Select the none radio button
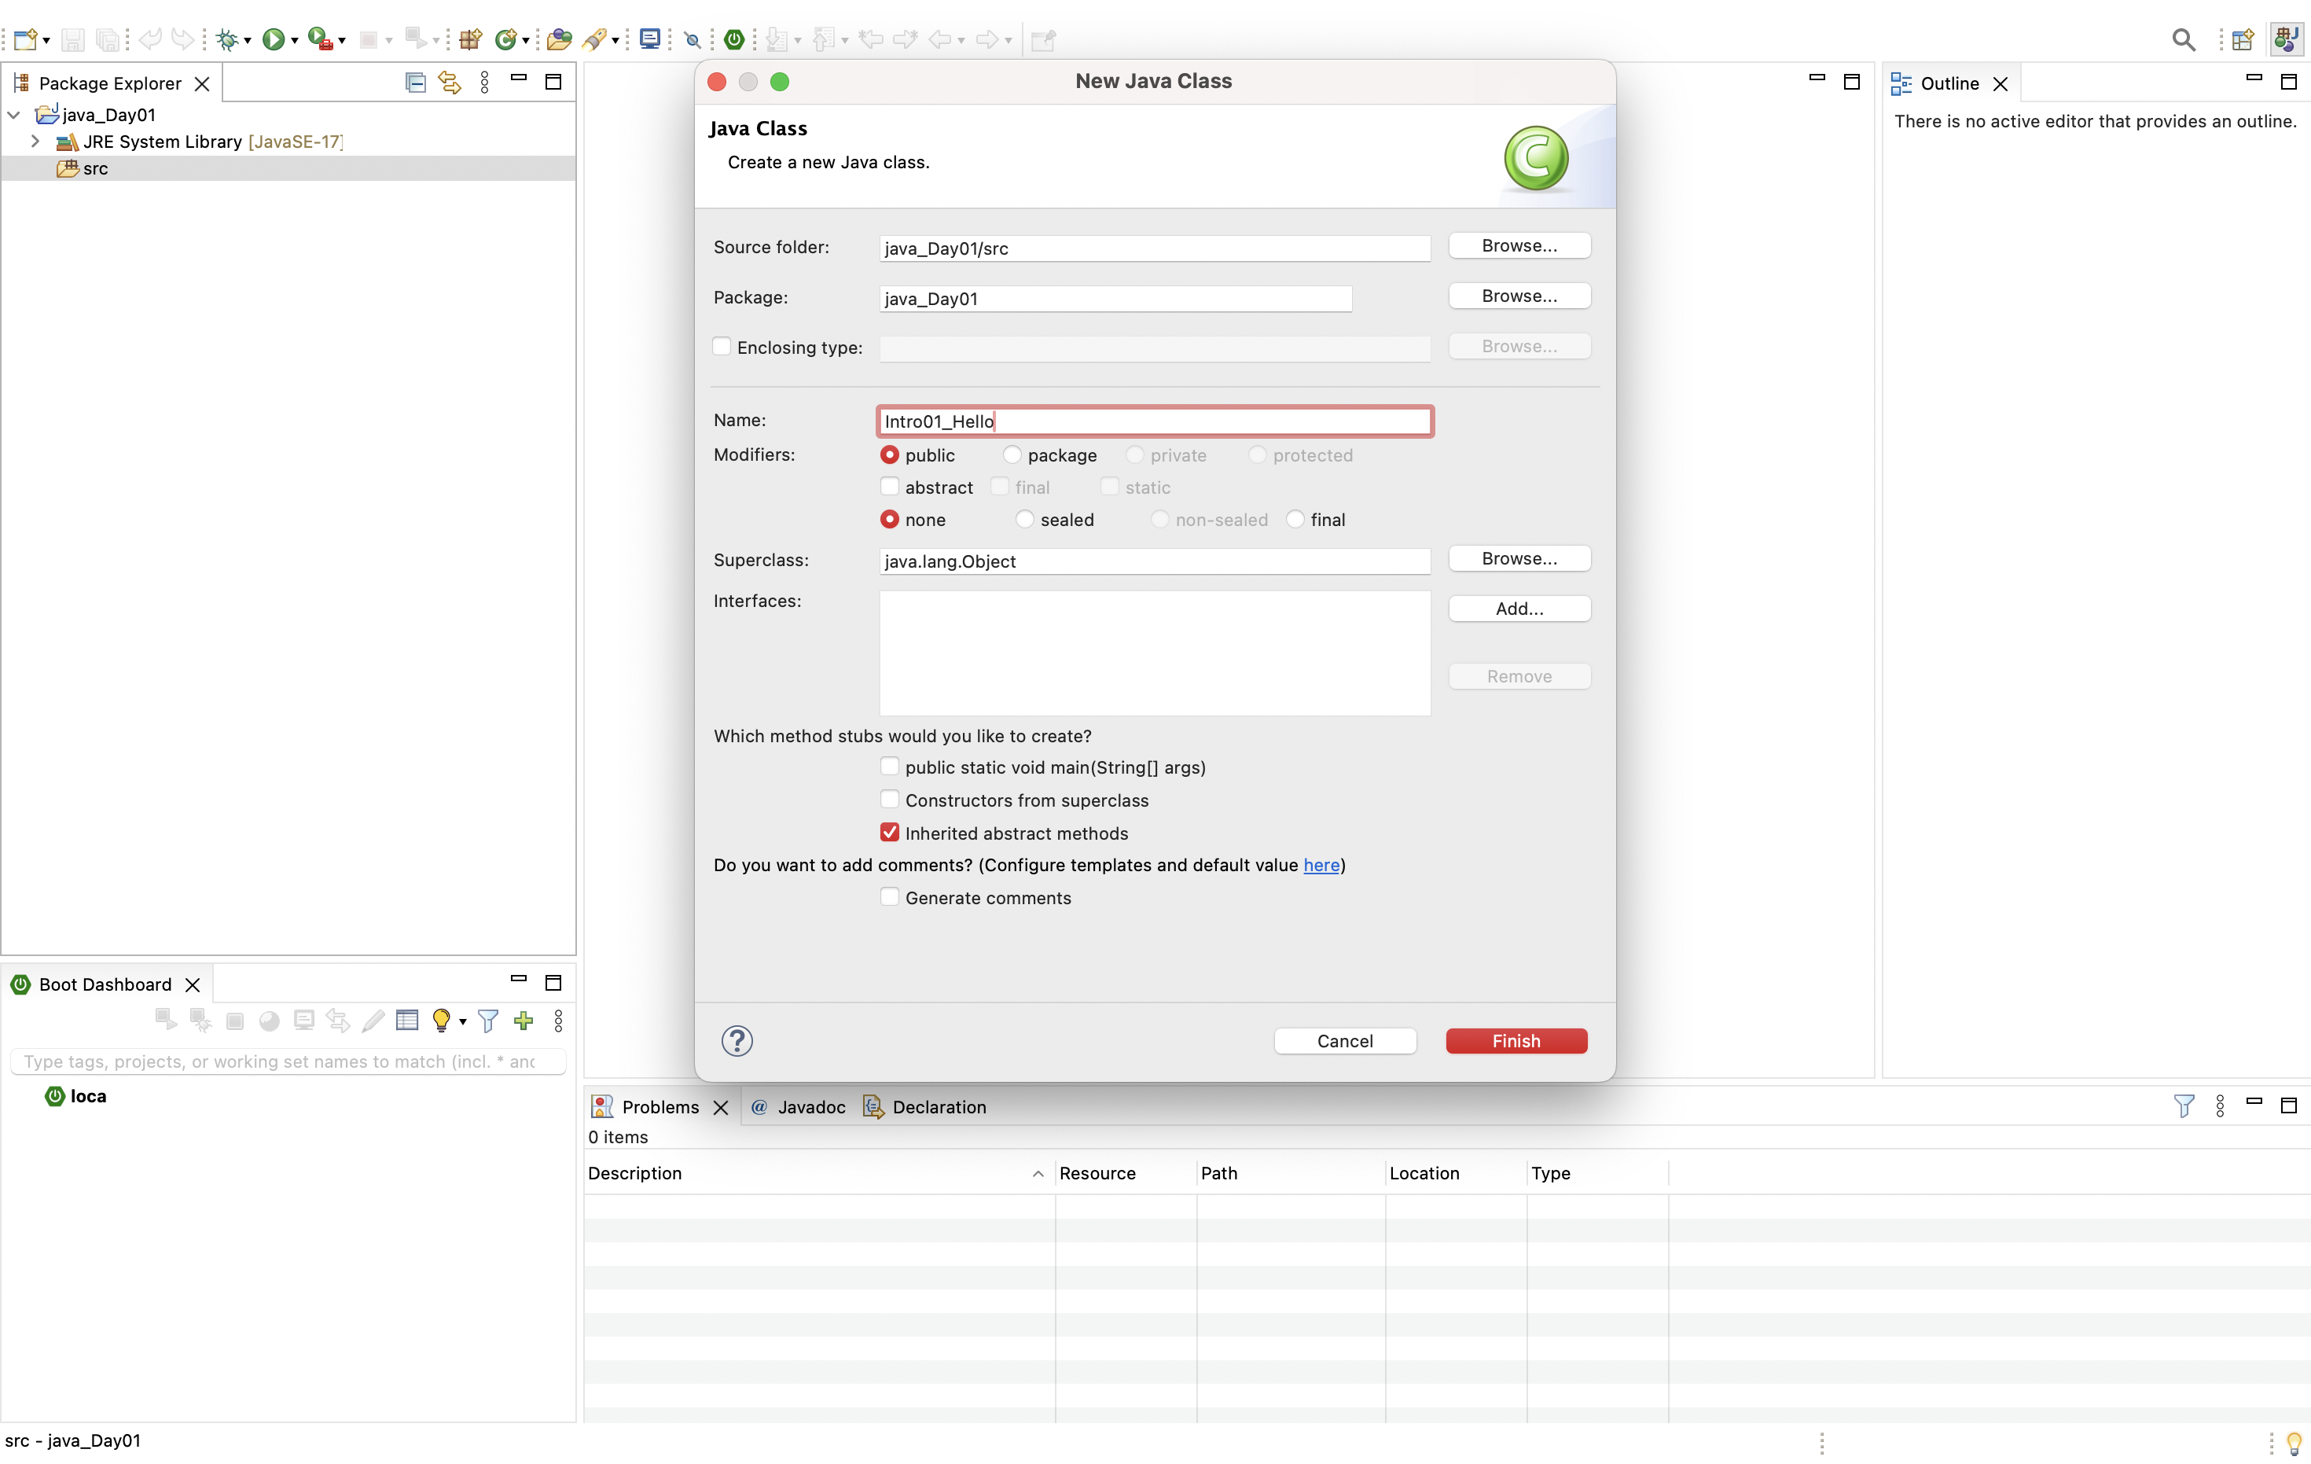The width and height of the screenshot is (2311, 1464). click(890, 520)
